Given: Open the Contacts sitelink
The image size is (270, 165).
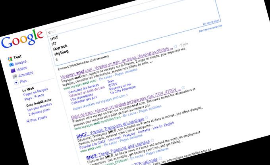Looking at the screenshot, I should pyautogui.click(x=144, y=131).
